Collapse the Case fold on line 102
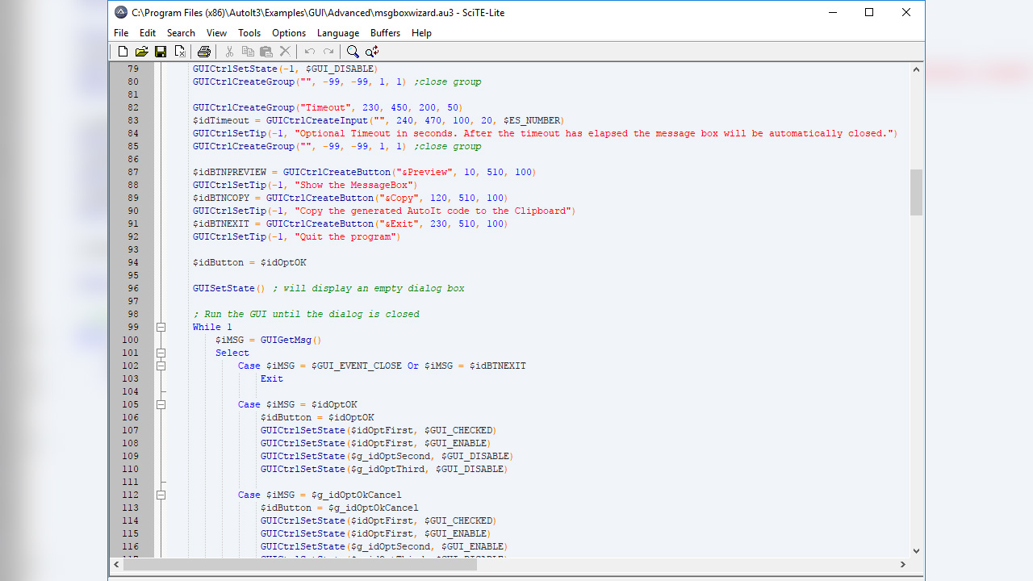Image resolution: width=1033 pixels, height=581 pixels. (x=161, y=366)
